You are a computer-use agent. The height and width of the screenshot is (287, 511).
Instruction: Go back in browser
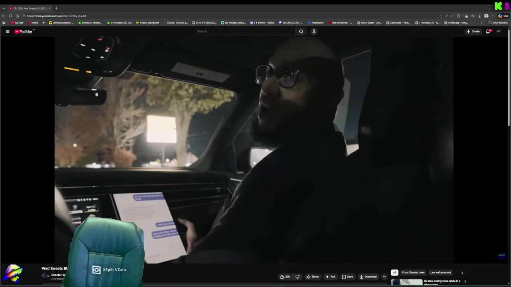4,16
